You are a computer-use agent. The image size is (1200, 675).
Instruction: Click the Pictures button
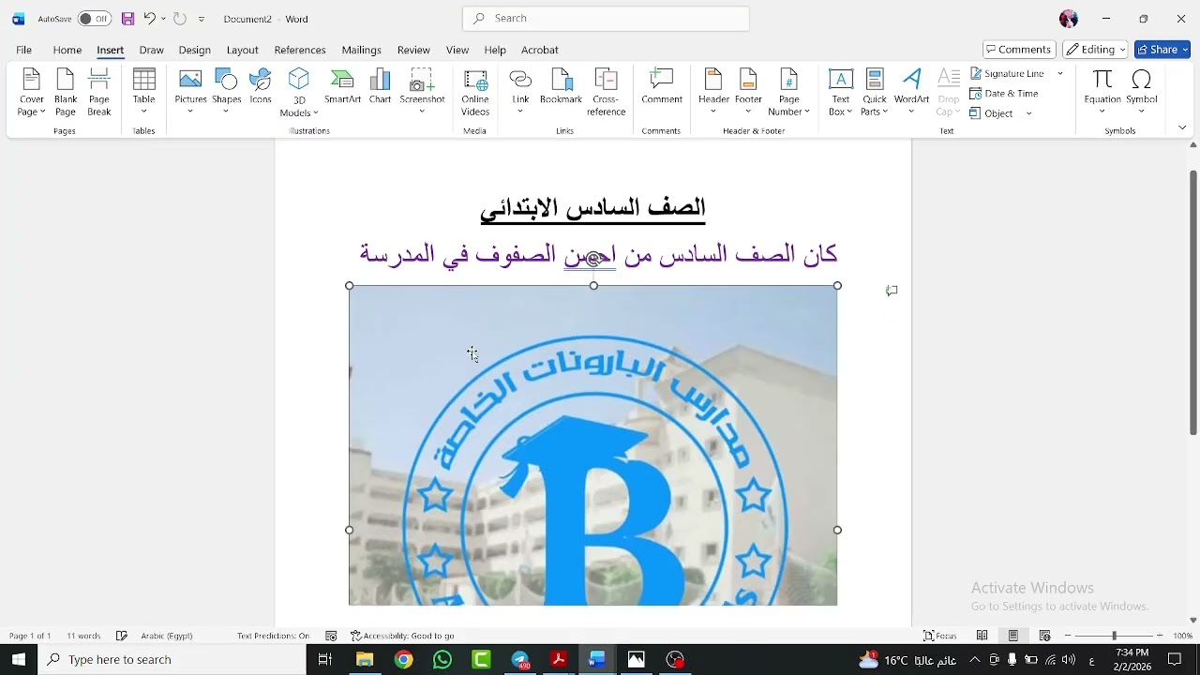(x=190, y=92)
